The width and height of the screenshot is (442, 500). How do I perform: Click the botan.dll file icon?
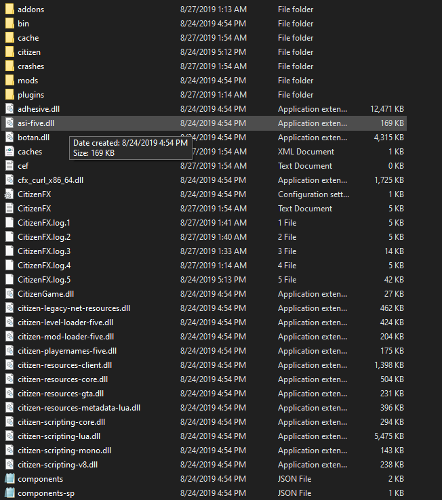click(x=9, y=138)
